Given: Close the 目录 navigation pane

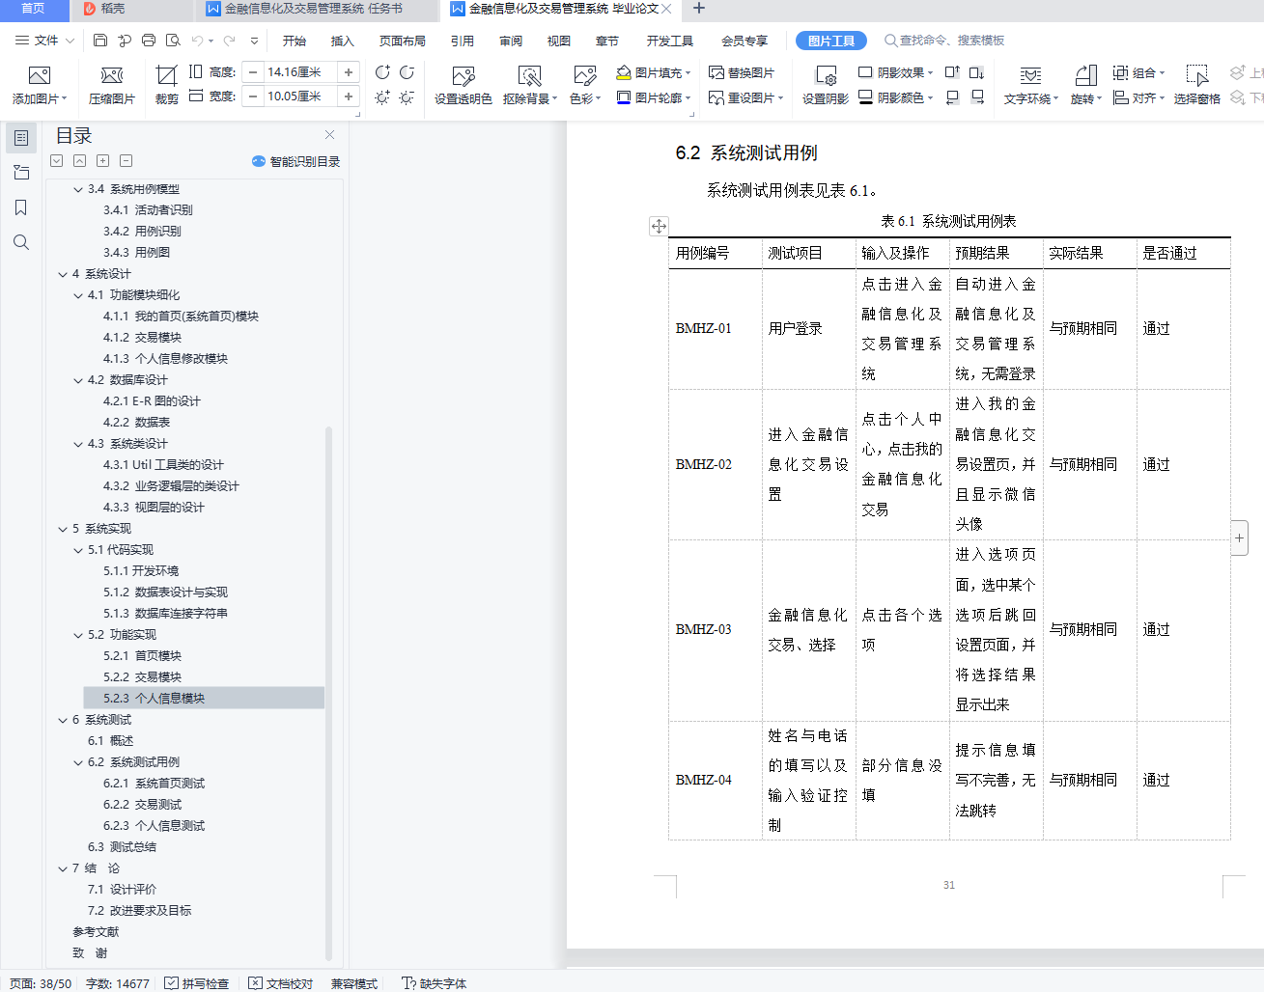Looking at the screenshot, I should pyautogui.click(x=330, y=135).
